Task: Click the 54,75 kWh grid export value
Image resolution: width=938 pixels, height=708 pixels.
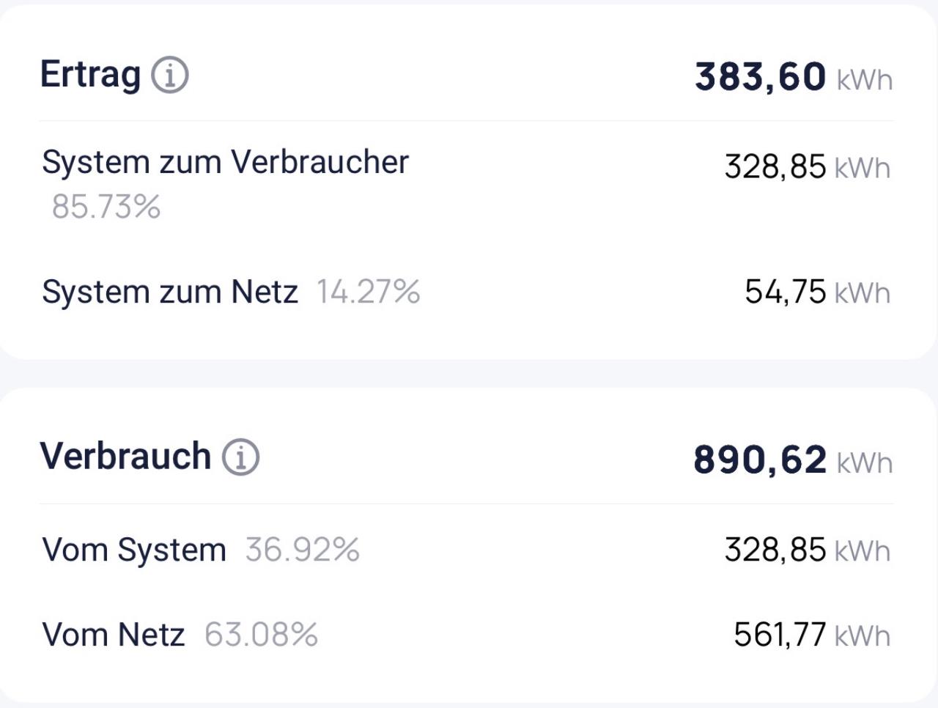Action: click(x=786, y=291)
